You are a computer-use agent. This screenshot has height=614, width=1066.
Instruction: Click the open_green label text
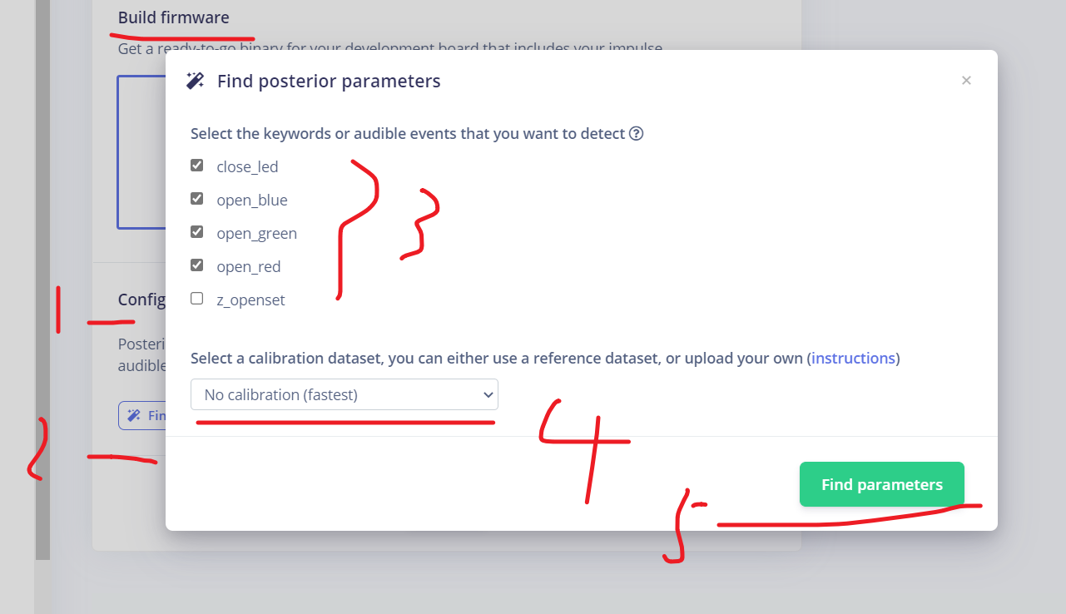[x=256, y=234]
